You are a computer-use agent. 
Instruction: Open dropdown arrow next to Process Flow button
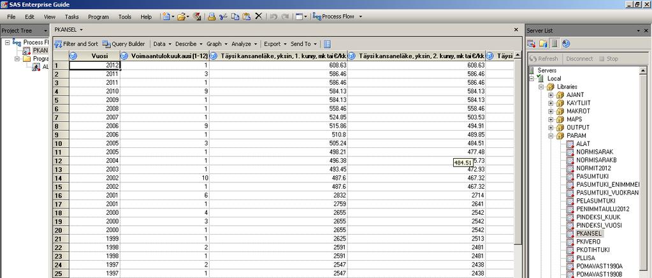[361, 17]
